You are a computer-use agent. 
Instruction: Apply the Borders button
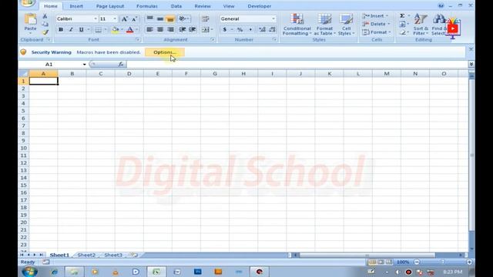coord(98,29)
